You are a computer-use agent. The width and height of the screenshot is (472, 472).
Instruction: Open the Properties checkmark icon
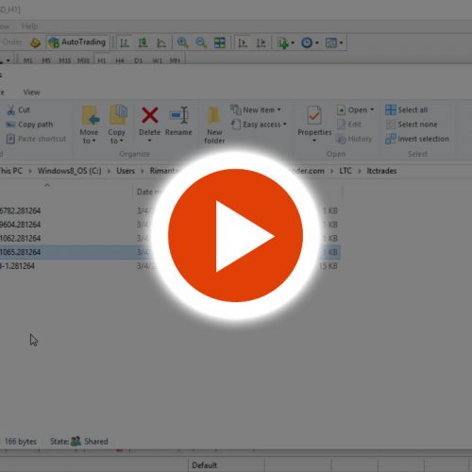click(314, 115)
